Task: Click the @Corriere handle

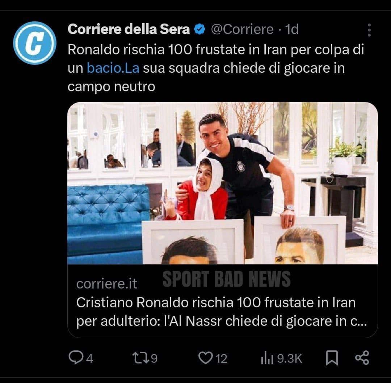Action: (242, 29)
